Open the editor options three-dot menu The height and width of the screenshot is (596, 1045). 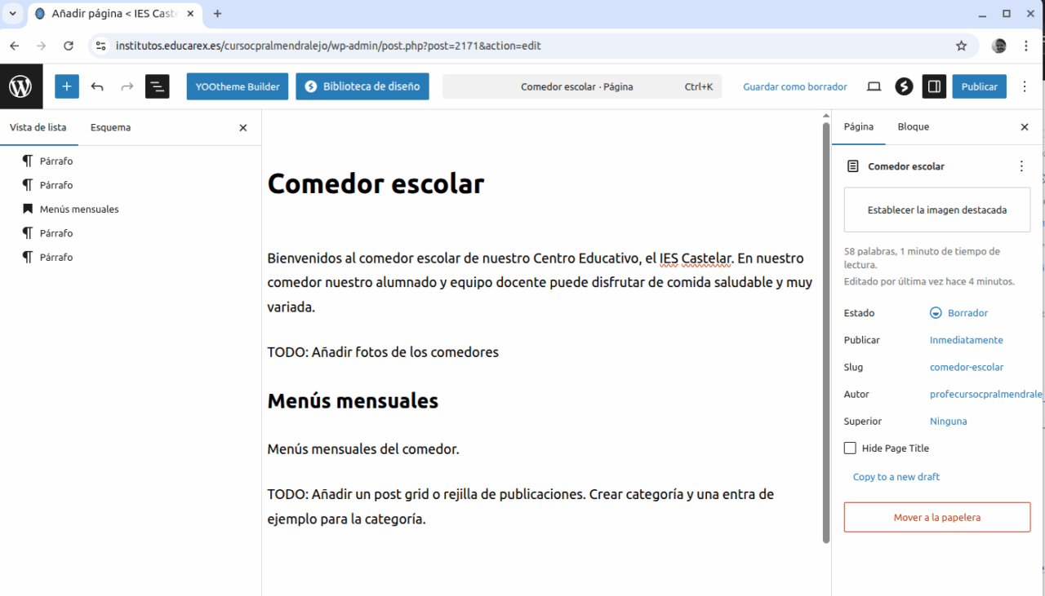(1025, 86)
